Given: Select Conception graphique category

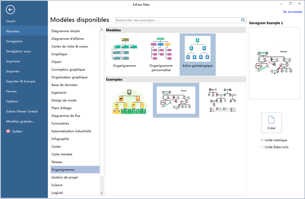Looking at the screenshot, I should click(75, 69).
